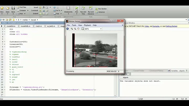Image resolution: width=189 pixels, height=106 pixels.
Task: Expand the New dropdown arrow
Action: [x=2, y=14]
